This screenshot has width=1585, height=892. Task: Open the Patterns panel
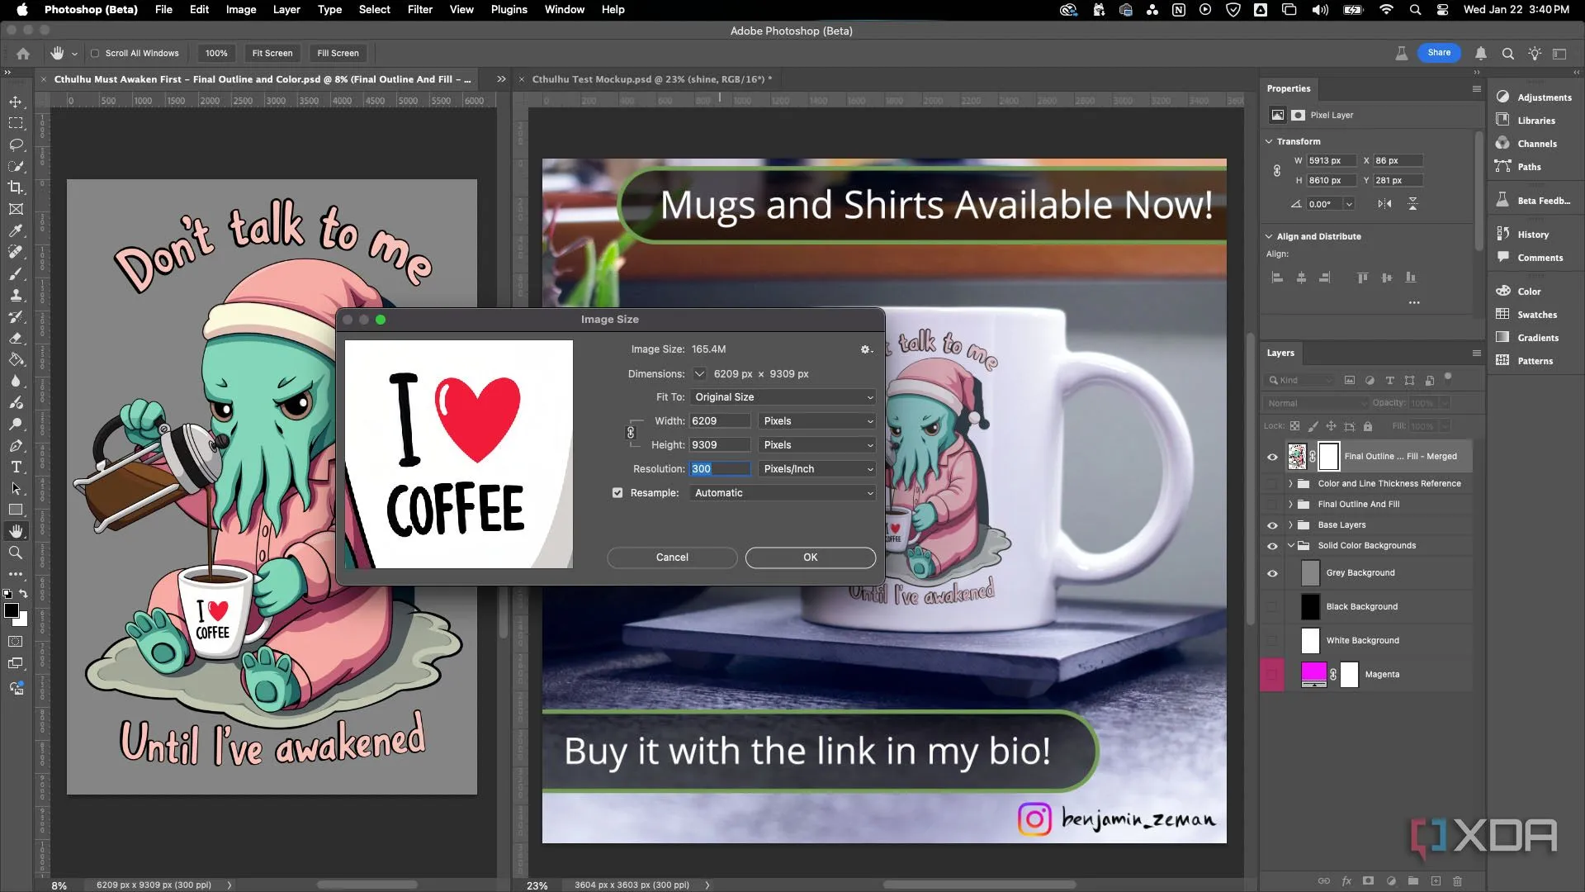pyautogui.click(x=1524, y=360)
